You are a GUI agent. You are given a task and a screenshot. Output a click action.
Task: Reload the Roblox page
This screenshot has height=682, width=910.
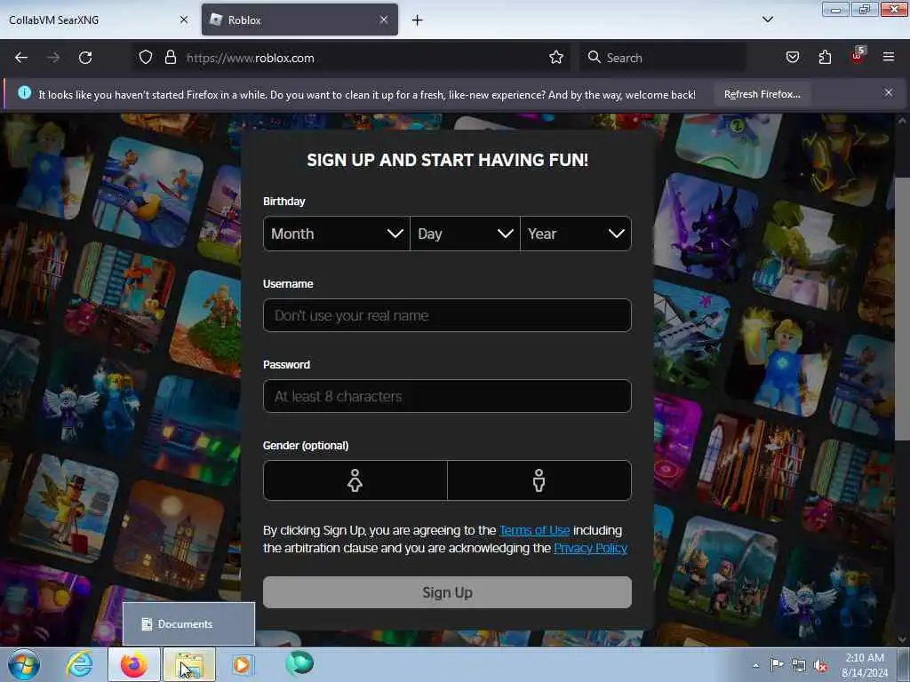(85, 58)
